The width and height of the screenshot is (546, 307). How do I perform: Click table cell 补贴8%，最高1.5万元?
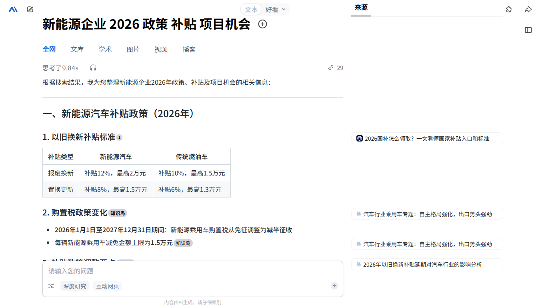pos(116,189)
